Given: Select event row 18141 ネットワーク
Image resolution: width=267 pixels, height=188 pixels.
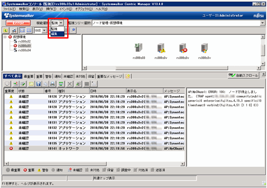Looking at the screenshot, I should tap(94, 148).
